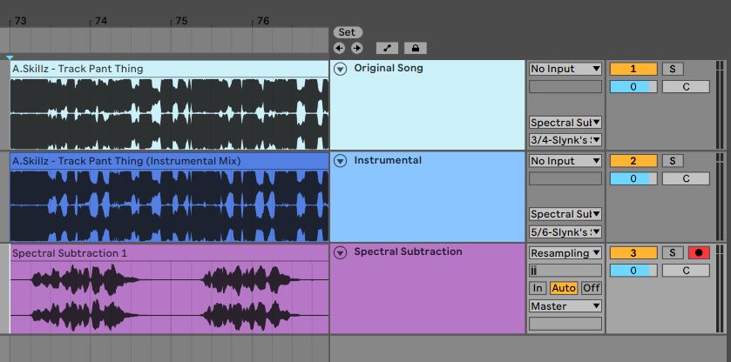Screen dimensions: 731x362
Task: Arm the Spectral Subtraction track for recording
Action: pyautogui.click(x=698, y=252)
